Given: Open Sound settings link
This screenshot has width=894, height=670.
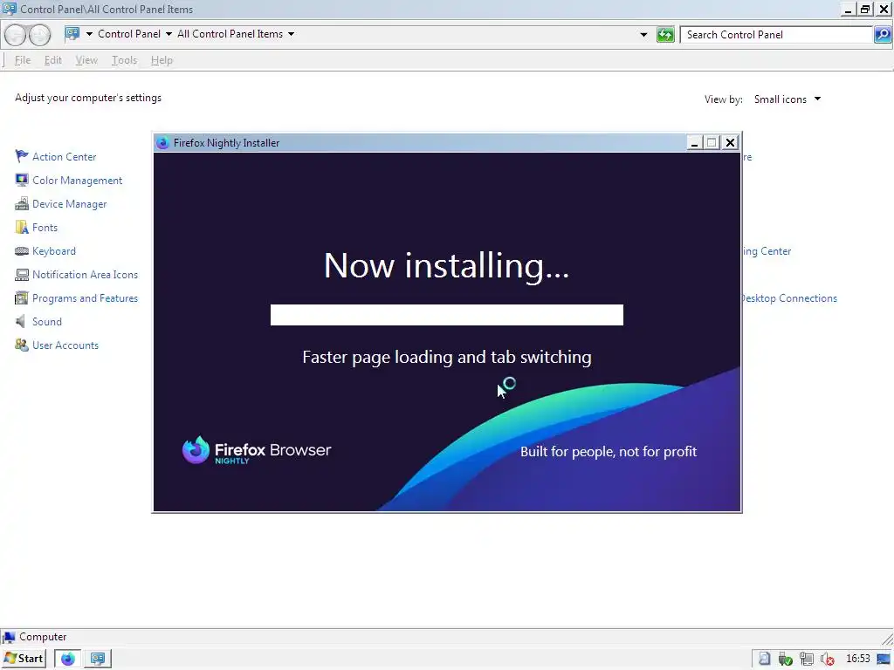Looking at the screenshot, I should [47, 322].
